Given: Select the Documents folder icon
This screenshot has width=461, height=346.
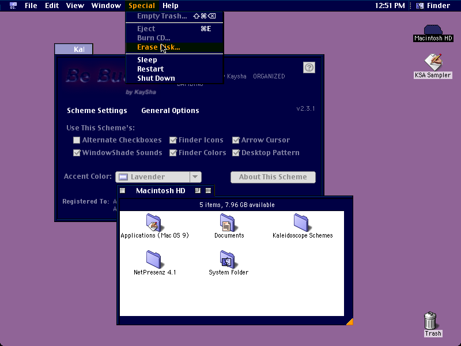Looking at the screenshot, I should point(228,223).
